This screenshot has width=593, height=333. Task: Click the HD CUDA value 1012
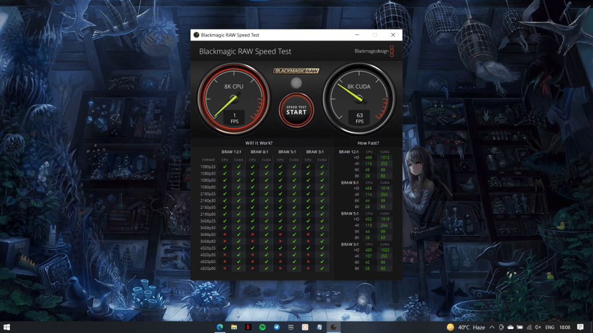click(x=385, y=157)
